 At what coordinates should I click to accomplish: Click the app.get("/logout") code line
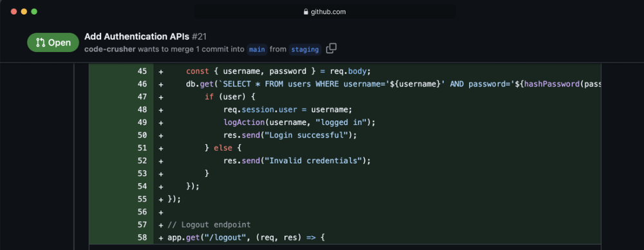246,237
